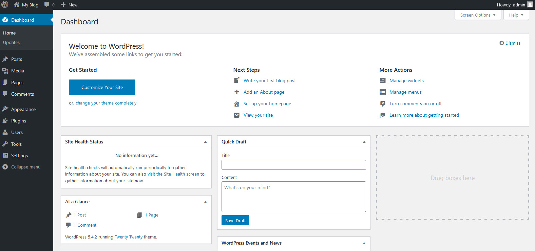Click the Settings sliders icon in sidebar
Image resolution: width=535 pixels, height=251 pixels.
(5, 155)
